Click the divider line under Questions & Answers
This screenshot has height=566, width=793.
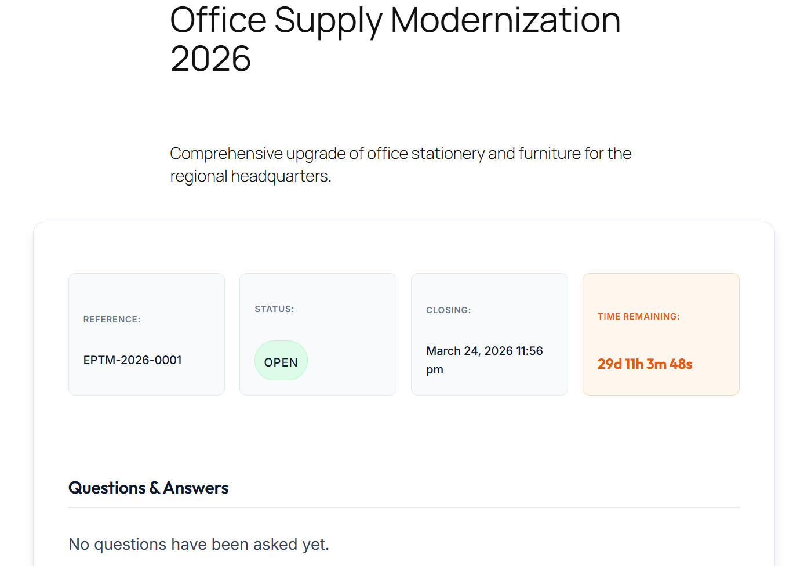point(403,507)
